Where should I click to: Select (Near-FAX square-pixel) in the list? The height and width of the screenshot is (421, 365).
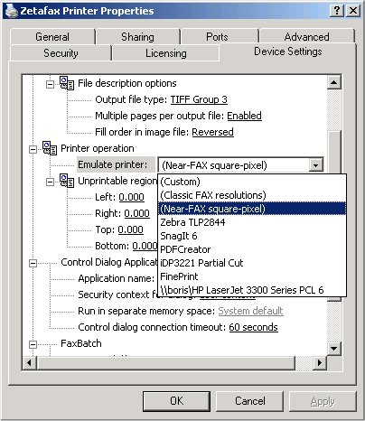[252, 209]
